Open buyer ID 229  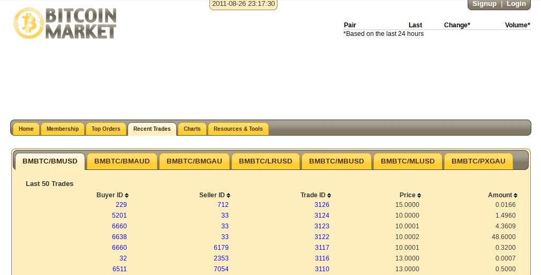pyautogui.click(x=121, y=205)
